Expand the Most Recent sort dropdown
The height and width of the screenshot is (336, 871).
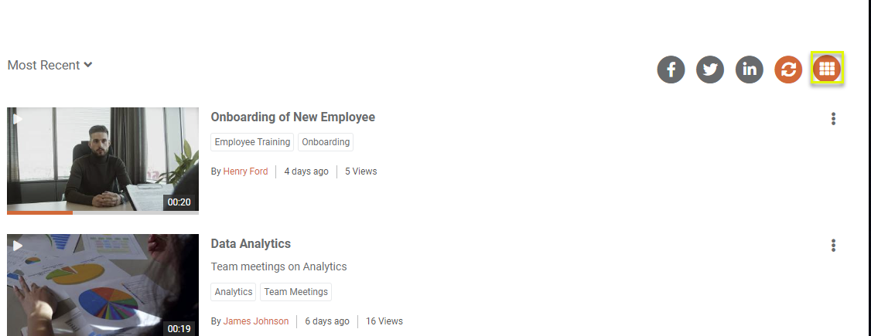[50, 65]
